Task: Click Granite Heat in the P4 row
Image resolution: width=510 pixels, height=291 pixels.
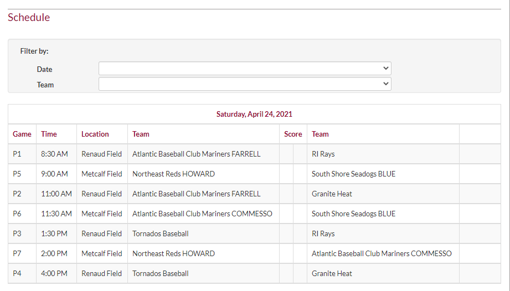Action: [332, 274]
